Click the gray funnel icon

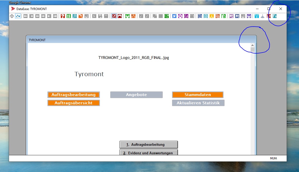click(263, 16)
